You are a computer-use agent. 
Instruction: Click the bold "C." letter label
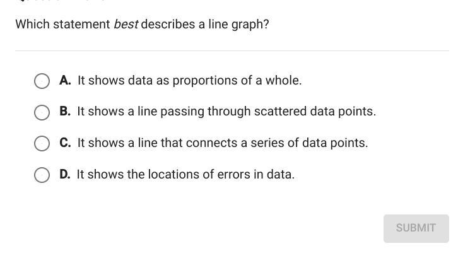pos(65,143)
